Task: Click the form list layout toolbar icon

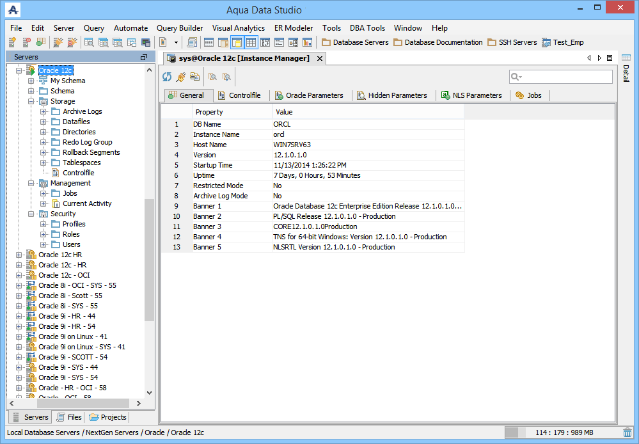Action: coord(279,42)
